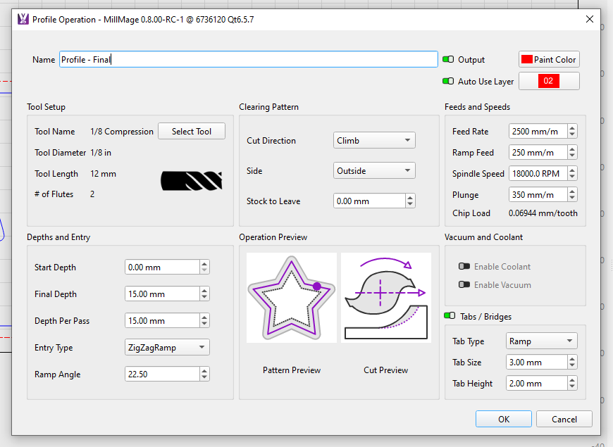Open the Entry Type dropdown
Screen dimensions: 613x447
click(167, 347)
